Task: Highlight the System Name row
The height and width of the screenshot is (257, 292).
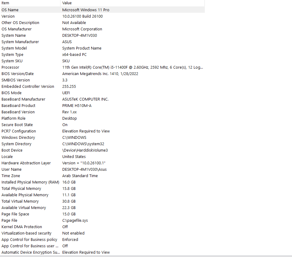Action: [103, 35]
